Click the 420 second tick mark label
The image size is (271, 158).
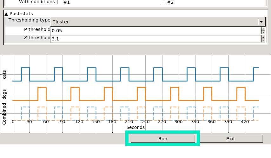pyautogui.click(x=245, y=122)
